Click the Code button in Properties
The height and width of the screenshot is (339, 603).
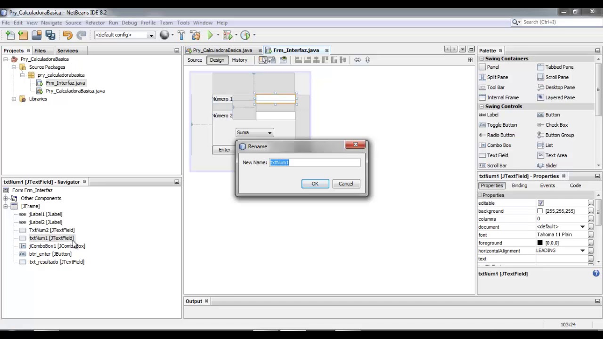click(575, 186)
